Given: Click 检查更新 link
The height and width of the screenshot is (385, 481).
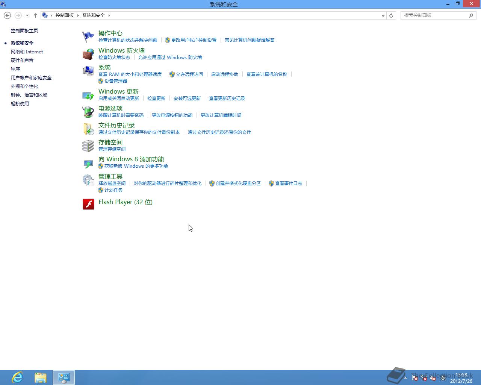Looking at the screenshot, I should tap(156, 99).
